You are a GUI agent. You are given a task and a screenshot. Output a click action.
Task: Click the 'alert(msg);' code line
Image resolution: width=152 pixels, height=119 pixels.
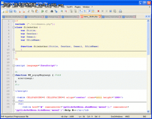[x=26, y=78]
